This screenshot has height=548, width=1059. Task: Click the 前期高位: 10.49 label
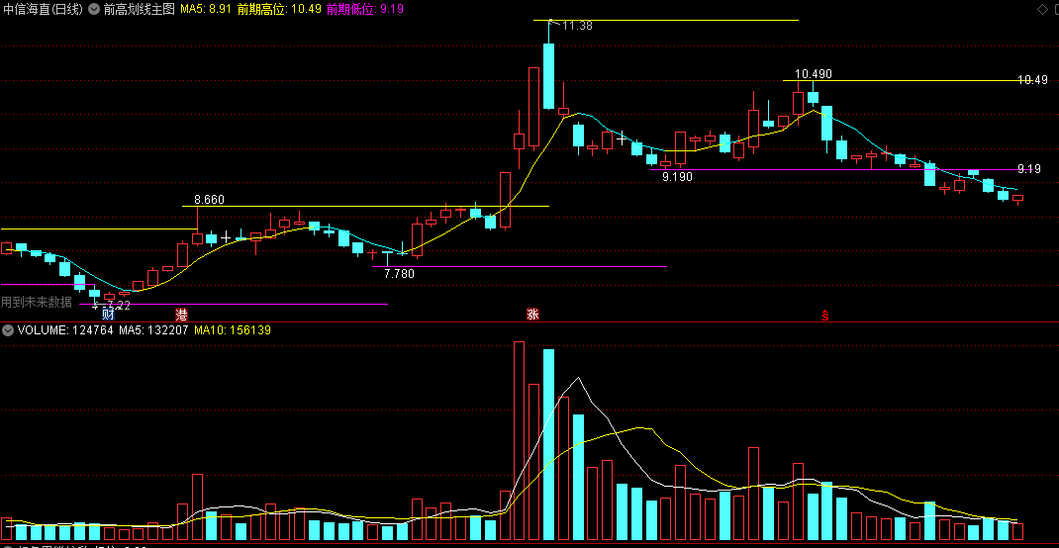[x=279, y=10]
